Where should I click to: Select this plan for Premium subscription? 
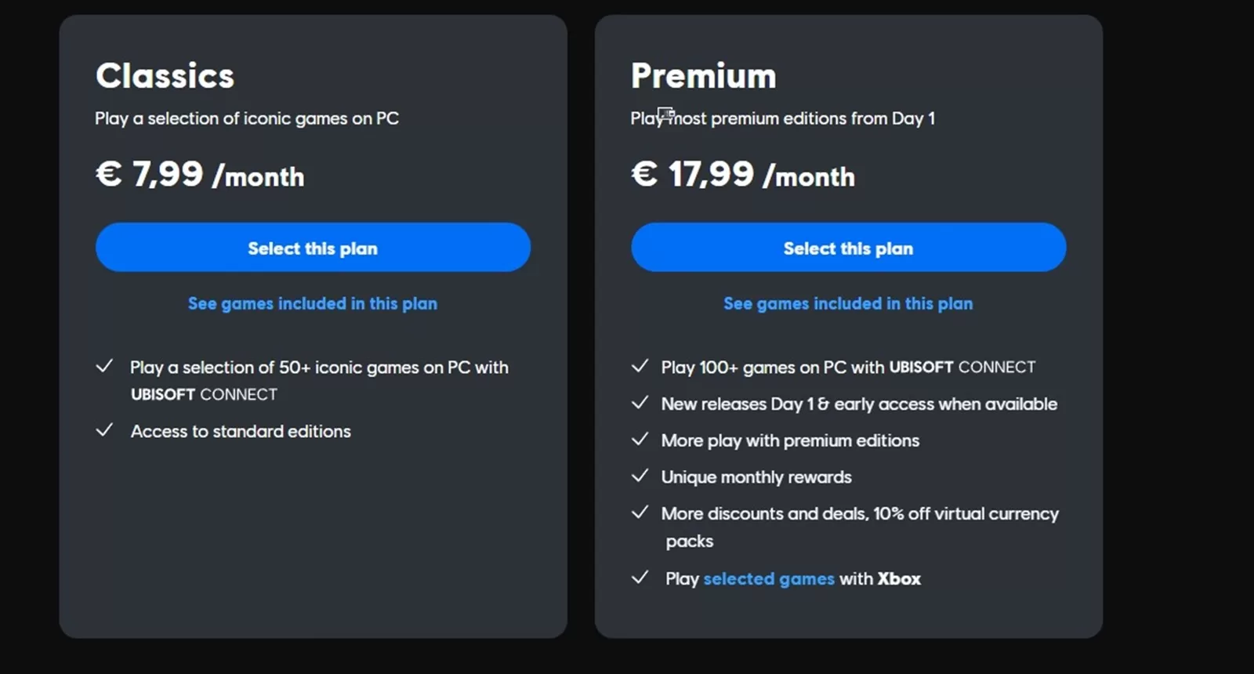pos(847,248)
